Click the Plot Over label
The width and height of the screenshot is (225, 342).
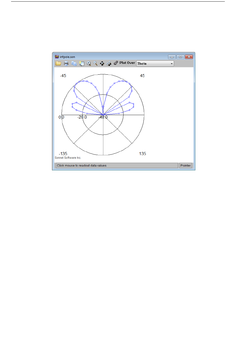point(127,63)
